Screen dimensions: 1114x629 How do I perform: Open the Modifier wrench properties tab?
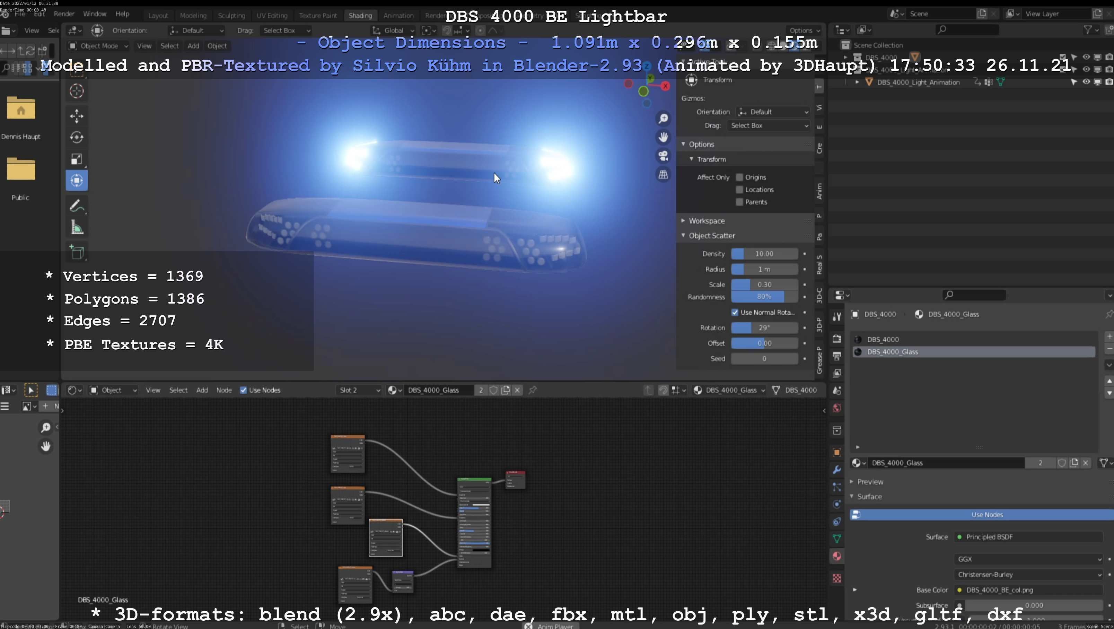837,470
